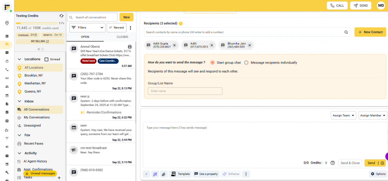Image resolution: width=388 pixels, height=181 pixels.
Task: Click the New Contact button
Action: tap(370, 32)
